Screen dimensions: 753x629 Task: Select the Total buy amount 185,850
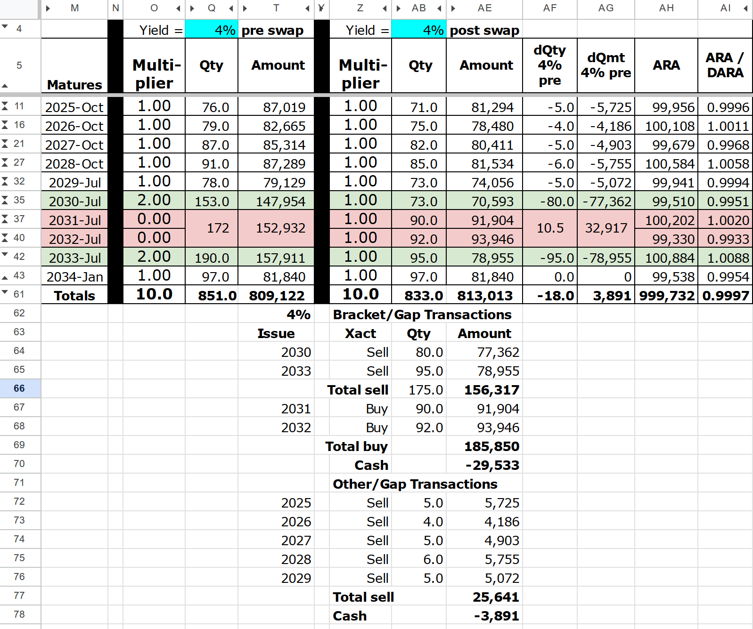[x=484, y=446]
